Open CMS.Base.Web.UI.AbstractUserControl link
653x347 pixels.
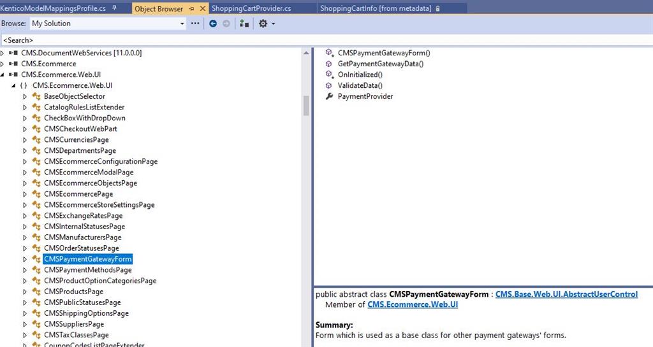click(x=566, y=294)
